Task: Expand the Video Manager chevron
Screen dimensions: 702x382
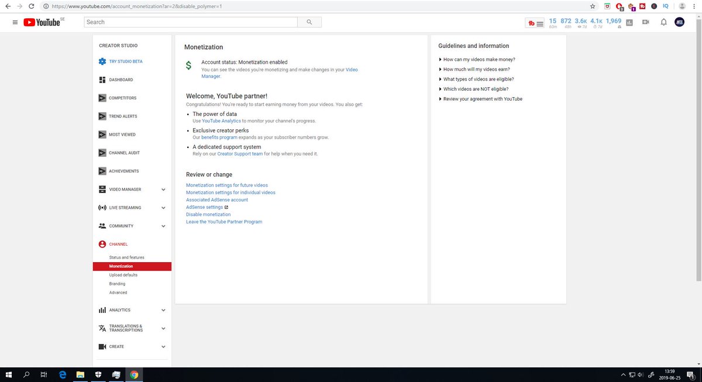Action: (163, 190)
